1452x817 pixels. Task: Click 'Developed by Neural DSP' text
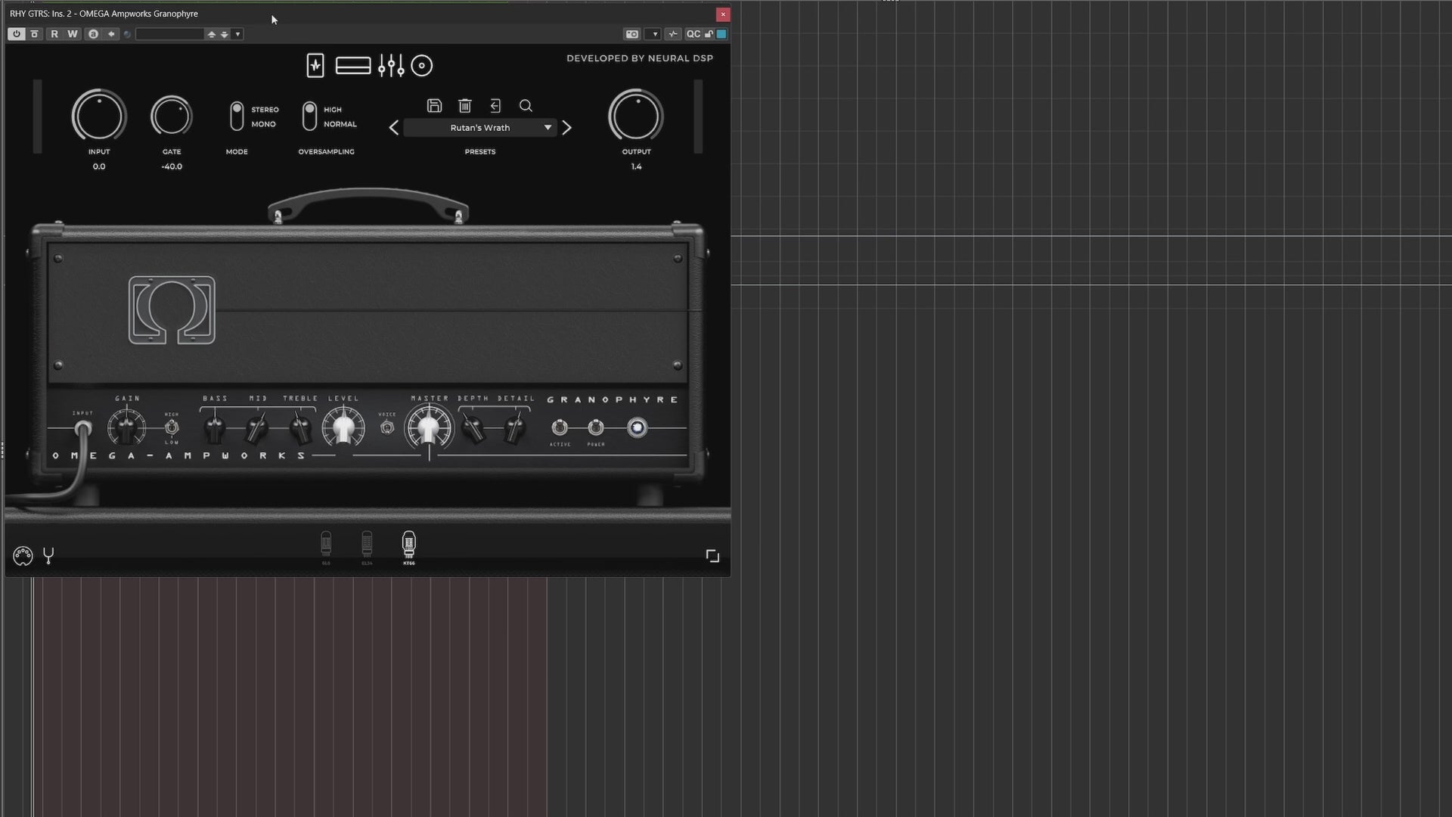click(x=640, y=58)
